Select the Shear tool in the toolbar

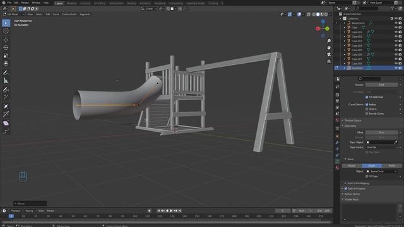[x=6, y=124]
